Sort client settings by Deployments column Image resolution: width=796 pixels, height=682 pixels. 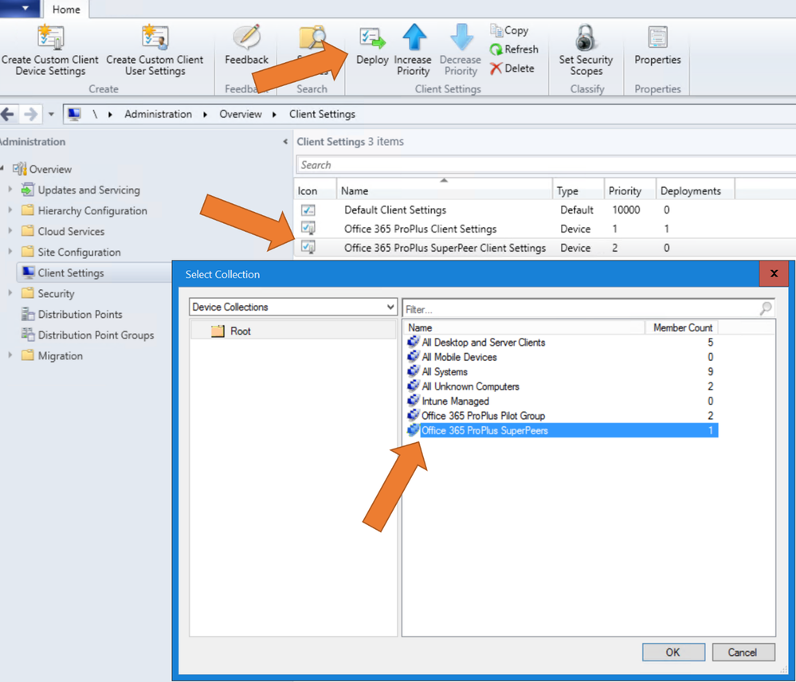tap(696, 190)
